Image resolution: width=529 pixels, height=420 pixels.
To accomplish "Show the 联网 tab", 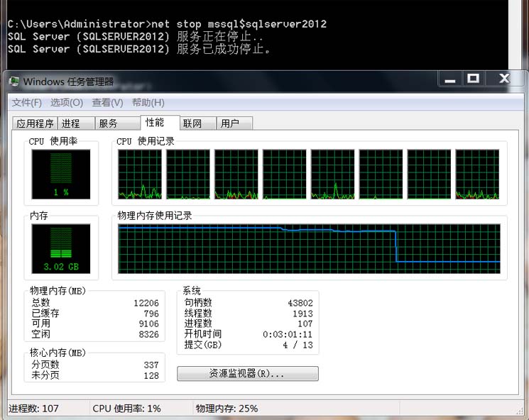I will [192, 123].
